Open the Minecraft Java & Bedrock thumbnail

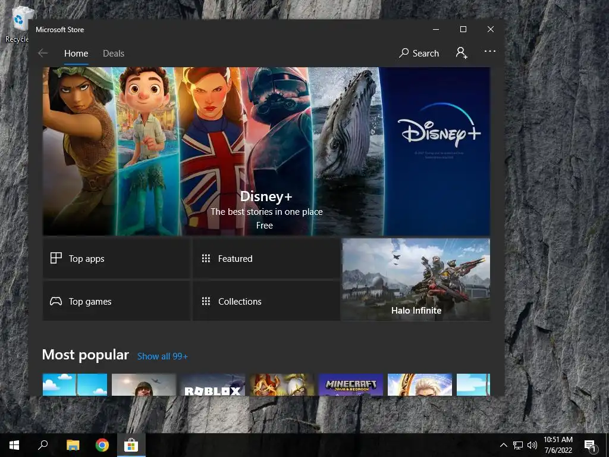[351, 385]
